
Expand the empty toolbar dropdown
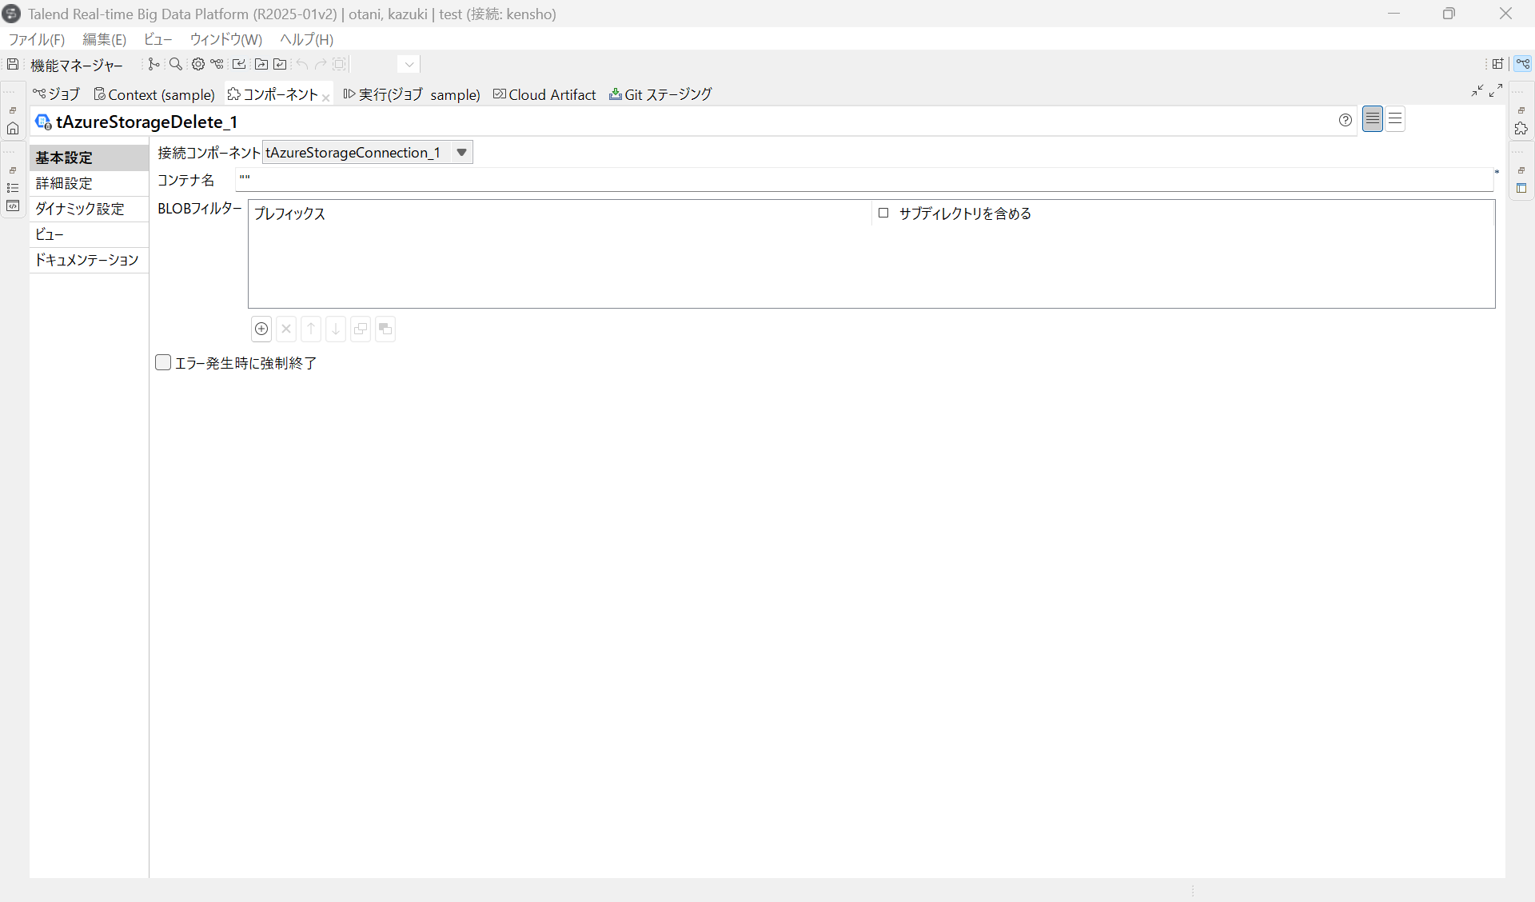tap(409, 64)
